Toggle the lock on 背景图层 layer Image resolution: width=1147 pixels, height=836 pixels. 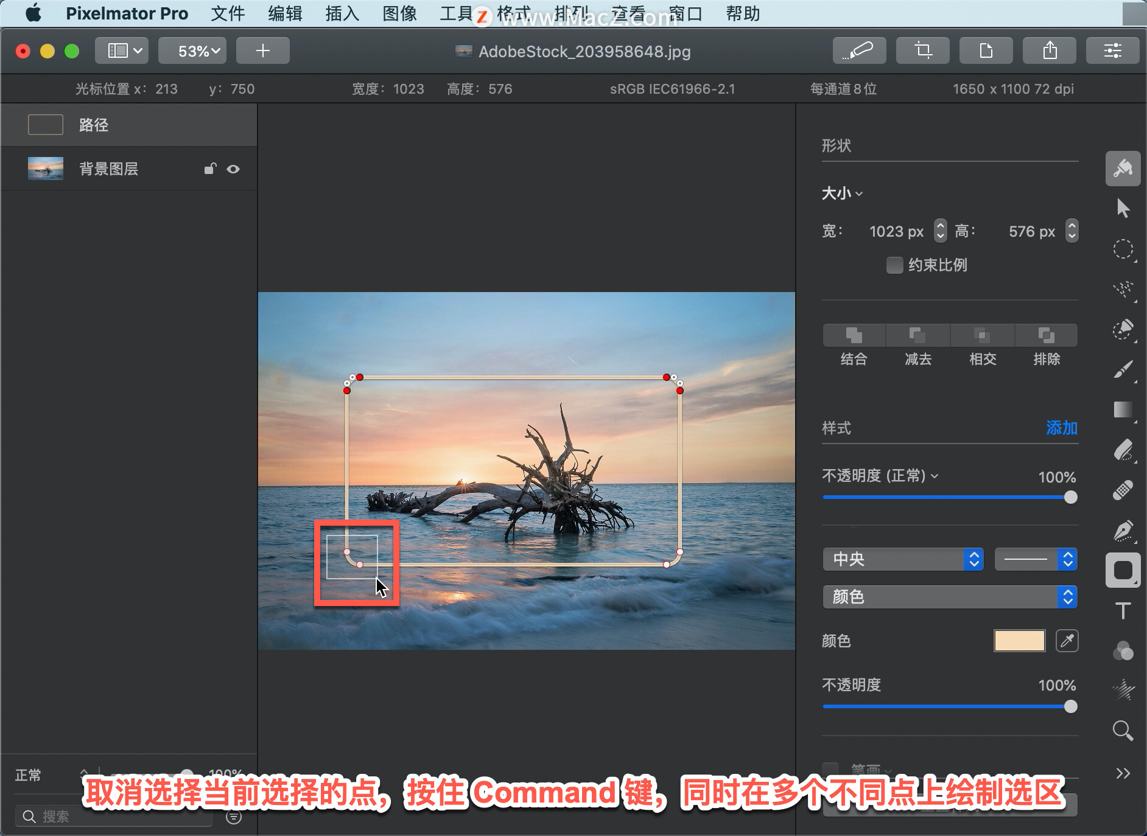[210, 169]
